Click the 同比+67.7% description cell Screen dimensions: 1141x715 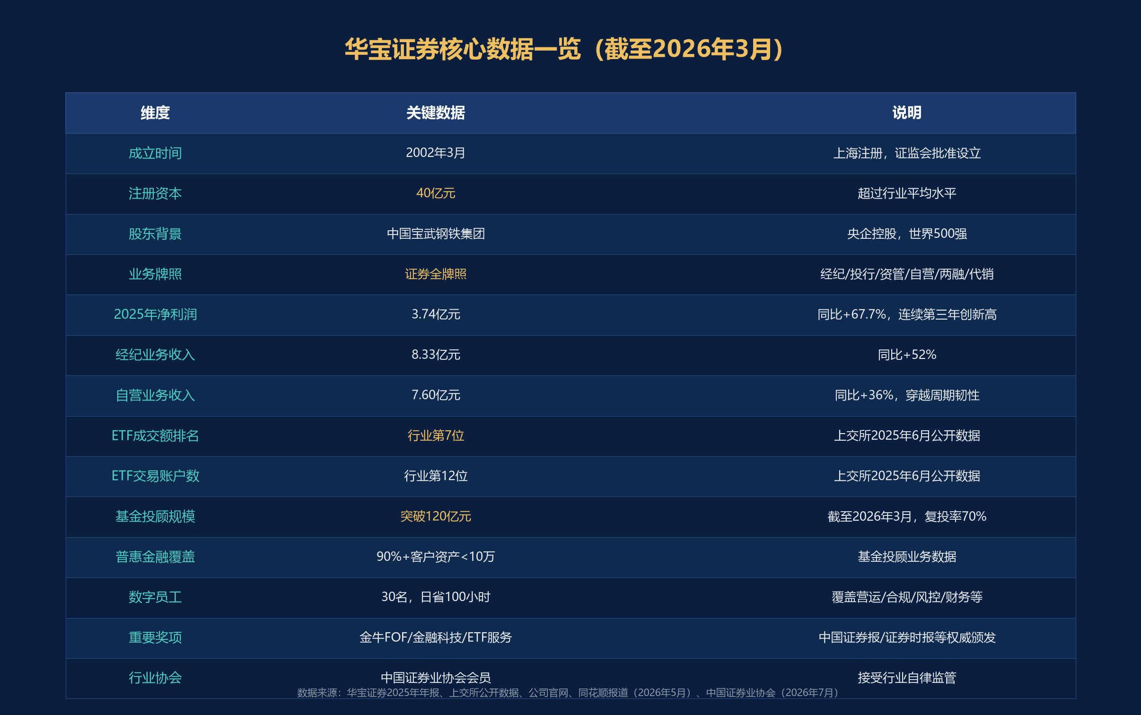pos(907,314)
